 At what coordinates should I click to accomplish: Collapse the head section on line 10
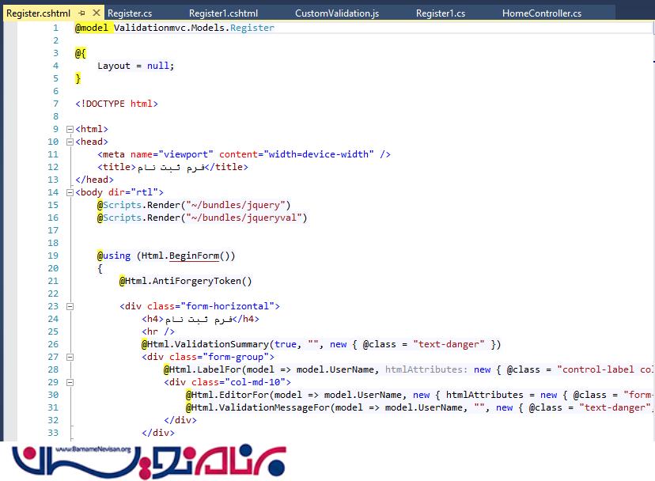pos(70,142)
